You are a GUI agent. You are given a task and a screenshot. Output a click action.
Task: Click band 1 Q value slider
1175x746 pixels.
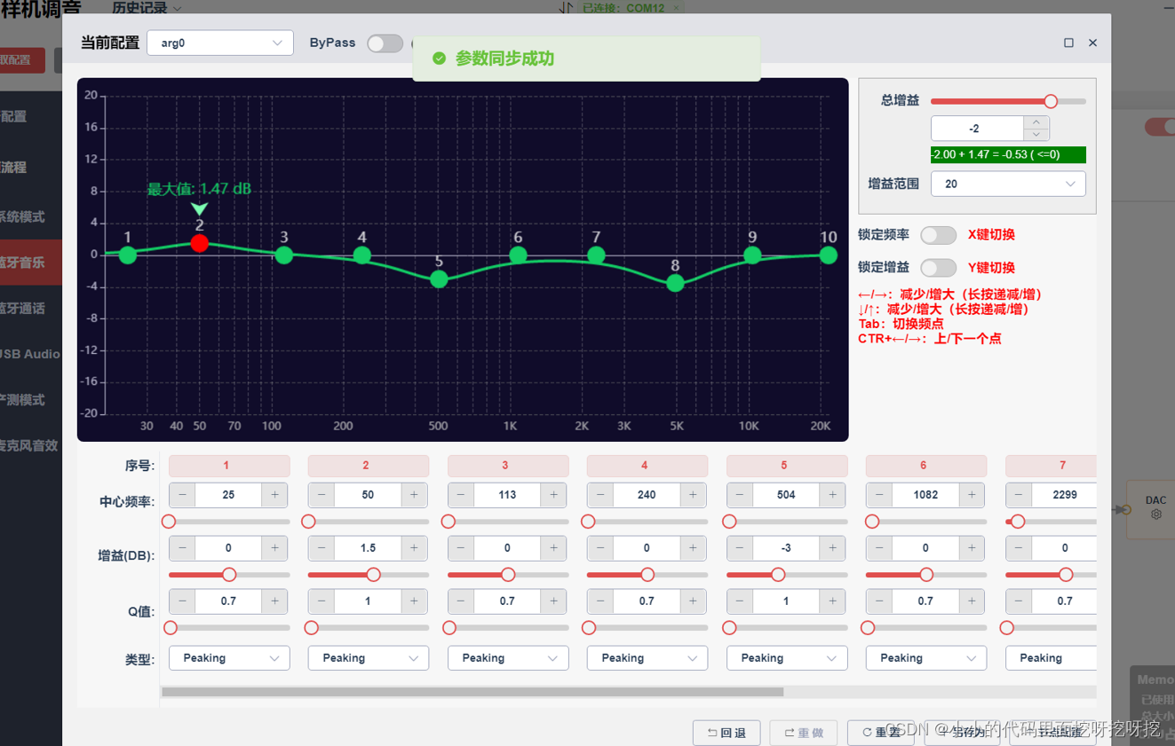(229, 628)
